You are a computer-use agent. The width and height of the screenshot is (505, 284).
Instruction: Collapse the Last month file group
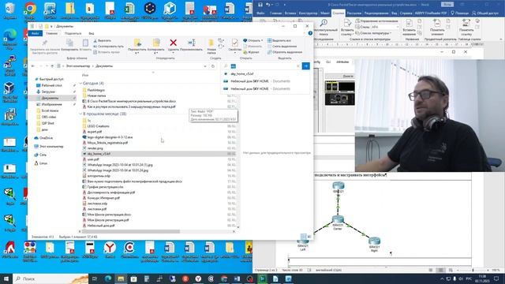(x=80, y=114)
